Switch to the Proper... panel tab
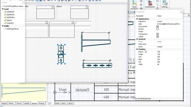 click(x=42, y=103)
